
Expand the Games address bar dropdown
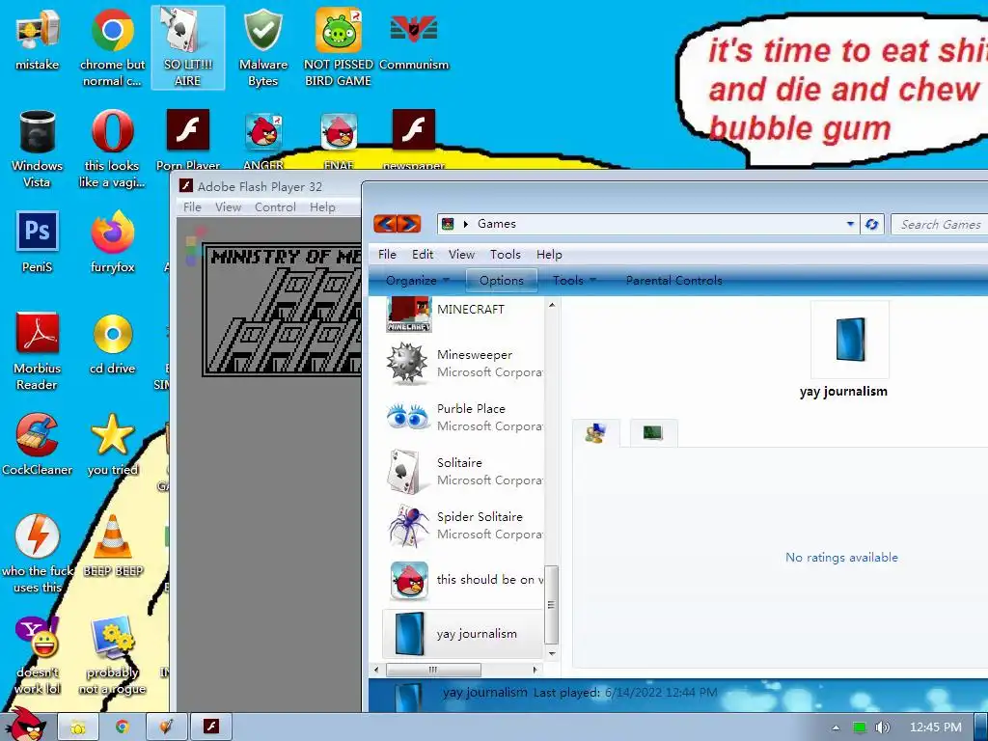click(850, 224)
